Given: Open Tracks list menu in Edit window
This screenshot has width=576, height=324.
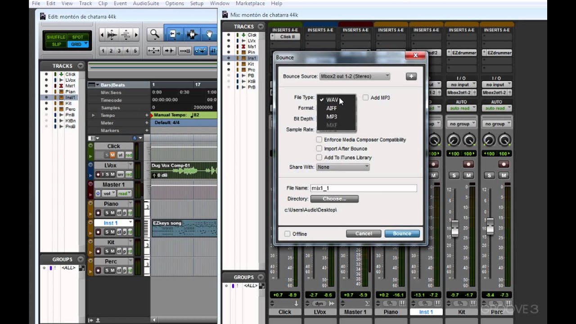Looking at the screenshot, I should tap(80, 66).
